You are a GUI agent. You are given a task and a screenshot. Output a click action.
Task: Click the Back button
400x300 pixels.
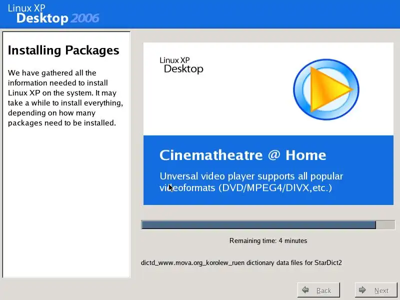coord(318,290)
